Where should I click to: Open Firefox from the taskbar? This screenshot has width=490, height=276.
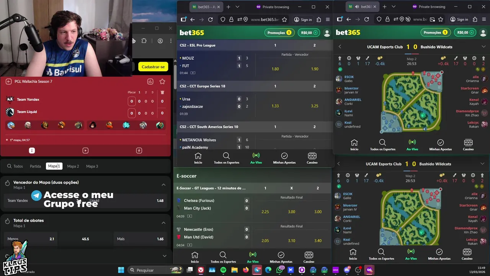[x=246, y=270]
